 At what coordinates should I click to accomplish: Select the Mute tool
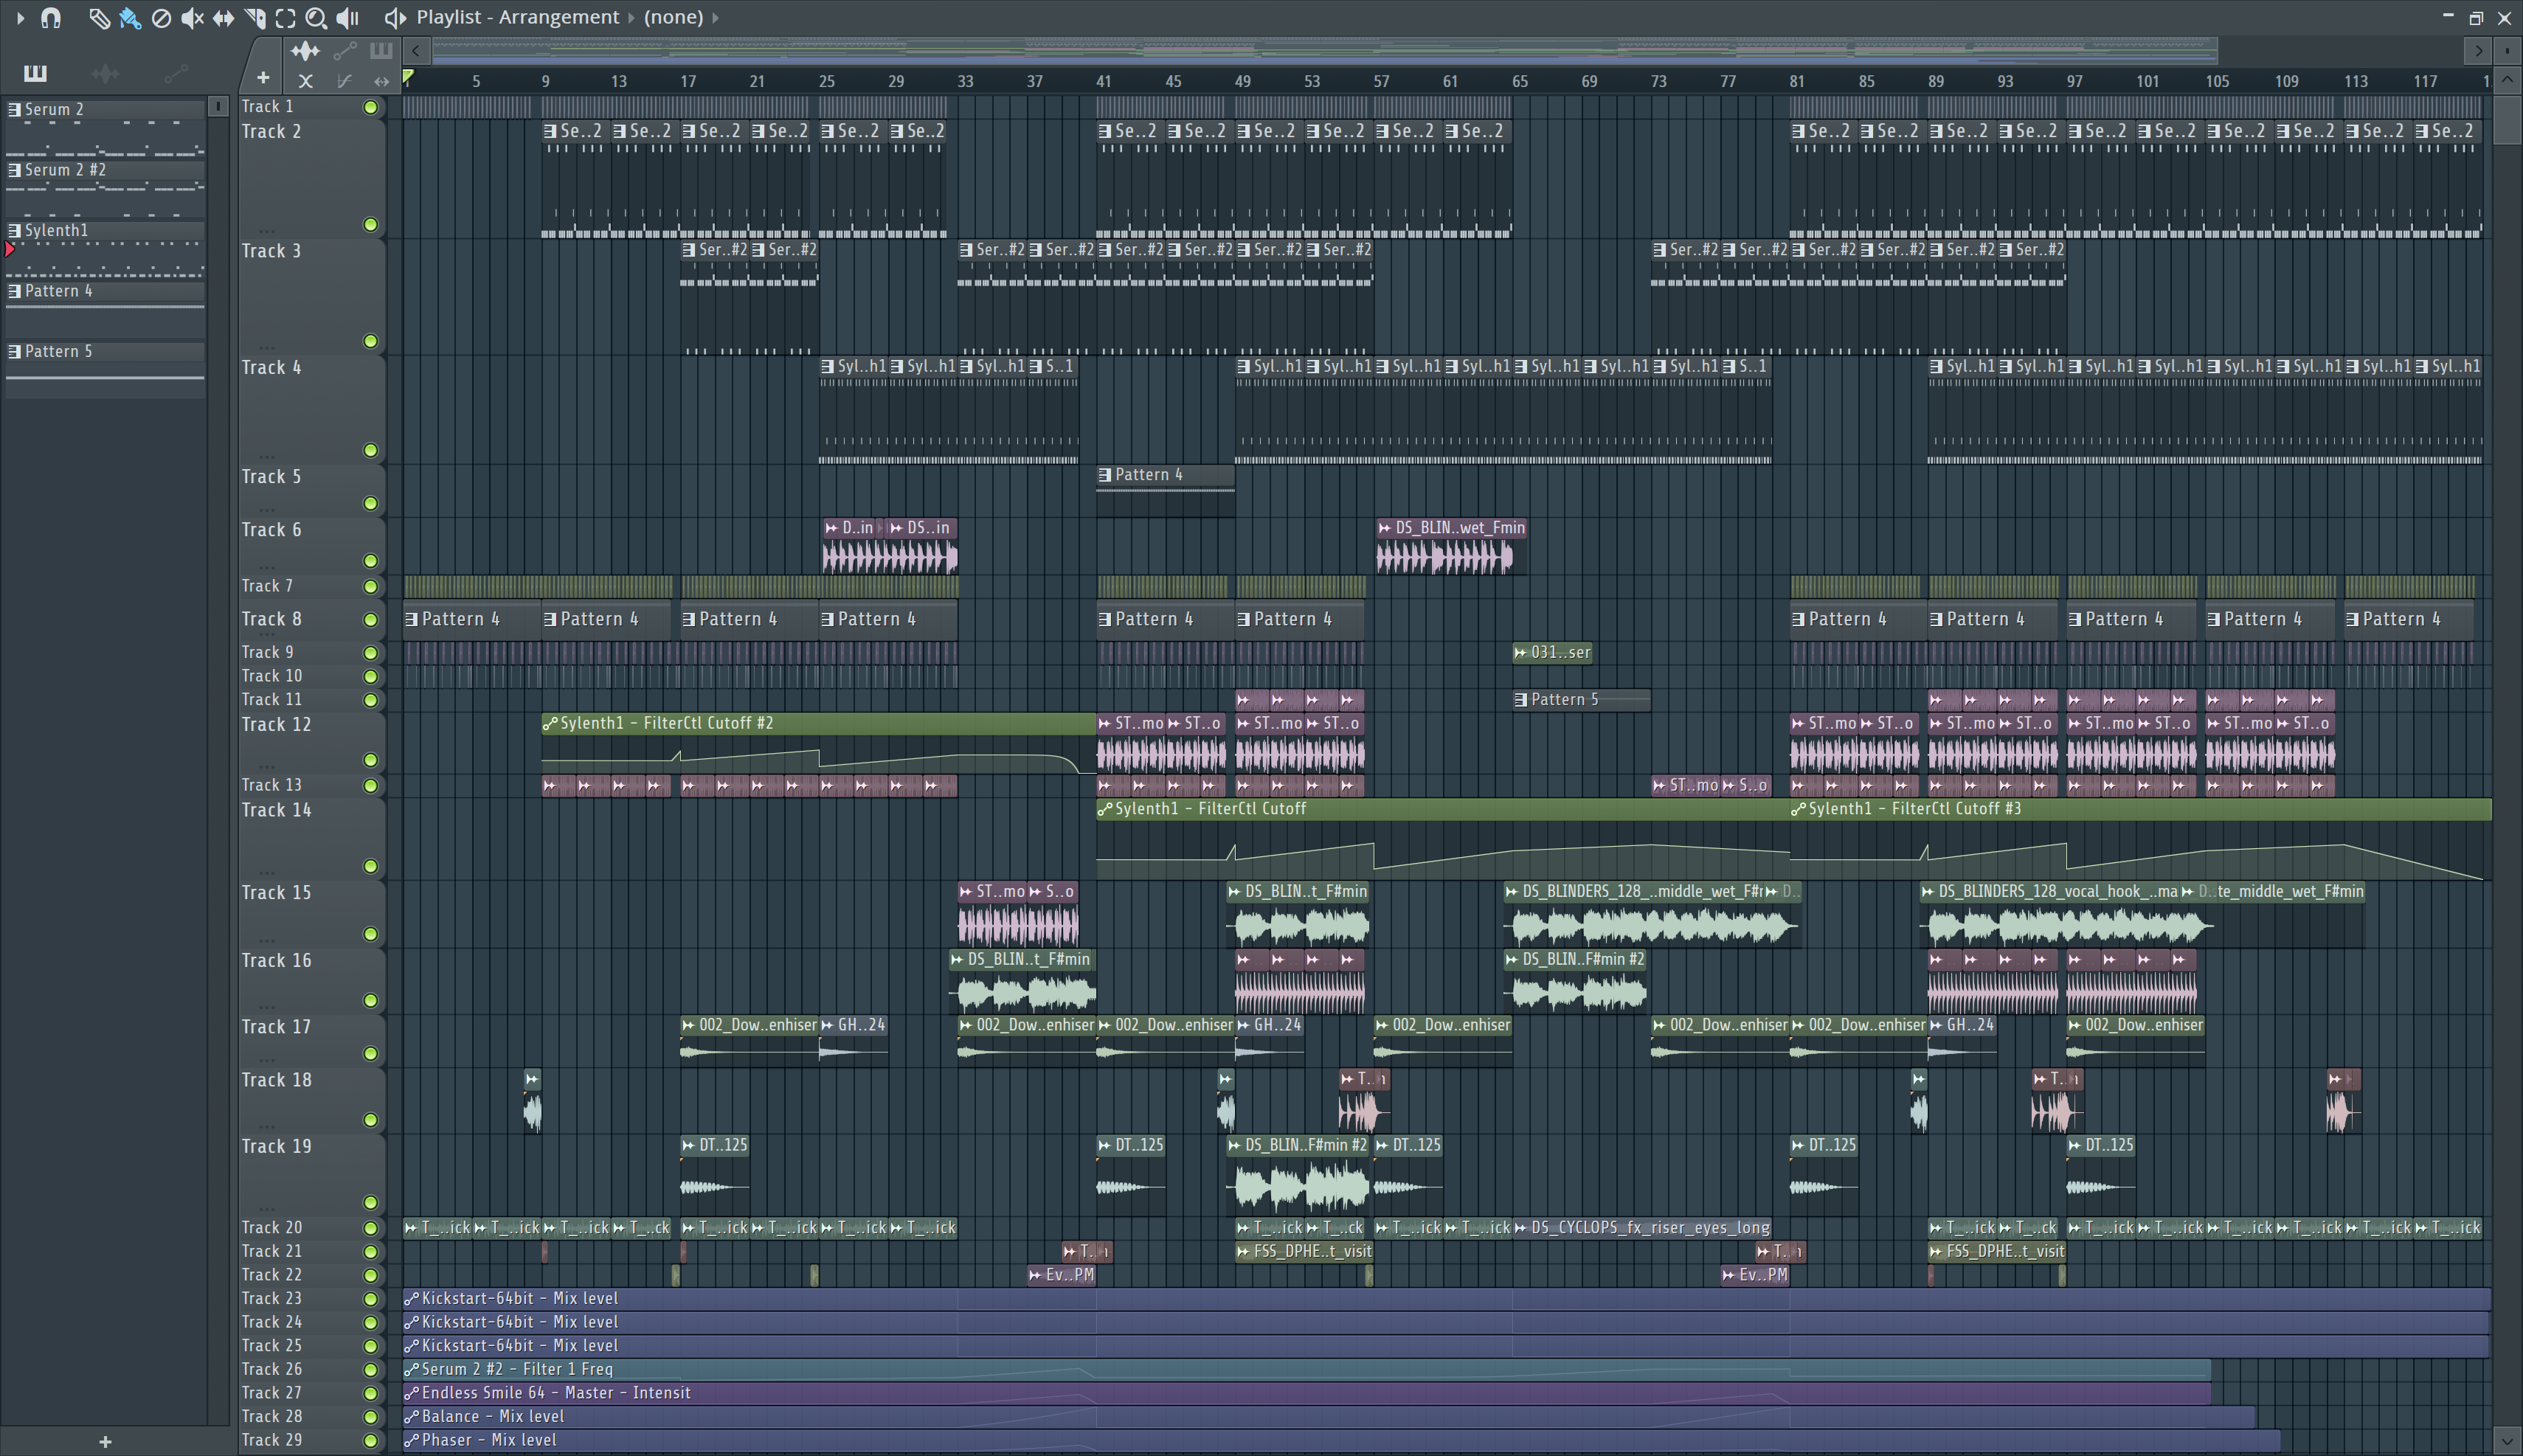click(192, 17)
